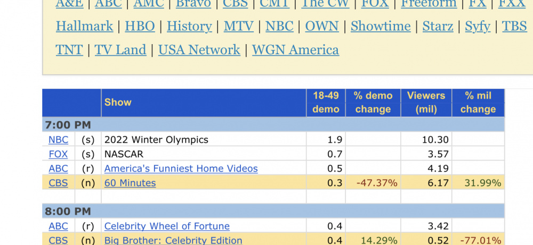This screenshot has height=245, width=533.
Task: Click the 8:00 PM time slot row
Action: tap(273, 212)
